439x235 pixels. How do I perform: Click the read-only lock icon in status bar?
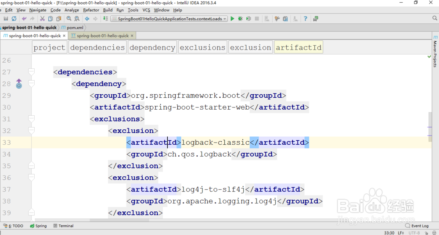pyautogui.click(x=425, y=233)
